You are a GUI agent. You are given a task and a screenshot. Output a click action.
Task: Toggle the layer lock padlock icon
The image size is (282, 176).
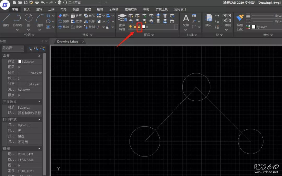(x=139, y=27)
